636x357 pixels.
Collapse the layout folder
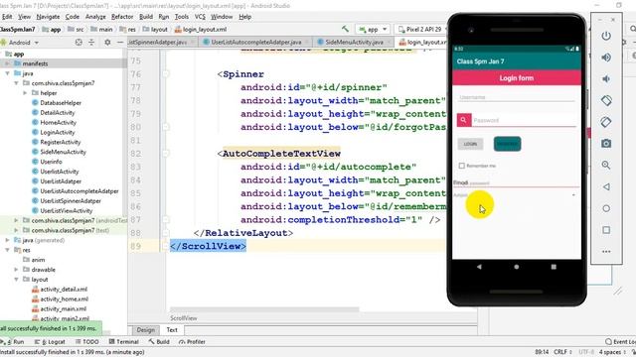point(16,280)
